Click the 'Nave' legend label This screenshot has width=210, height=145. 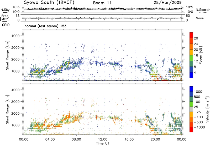tap(200, 18)
